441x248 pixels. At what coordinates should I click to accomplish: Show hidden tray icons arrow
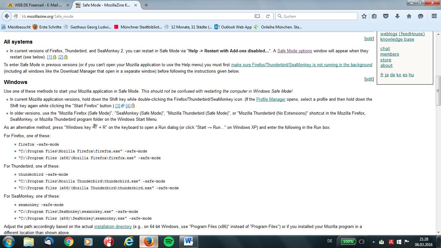coord(374,242)
